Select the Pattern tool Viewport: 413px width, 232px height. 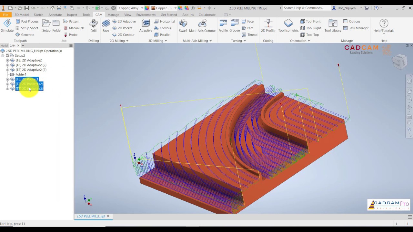71,21
